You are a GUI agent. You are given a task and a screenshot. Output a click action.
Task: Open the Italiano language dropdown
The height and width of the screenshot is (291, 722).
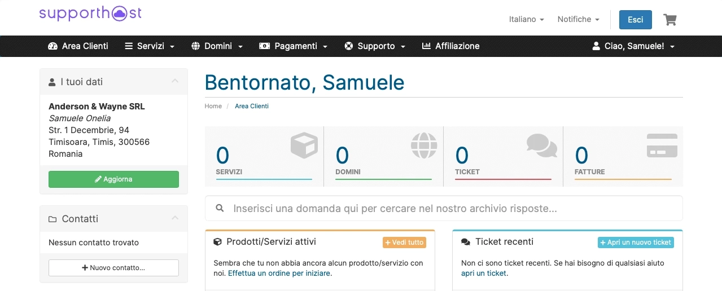(526, 19)
